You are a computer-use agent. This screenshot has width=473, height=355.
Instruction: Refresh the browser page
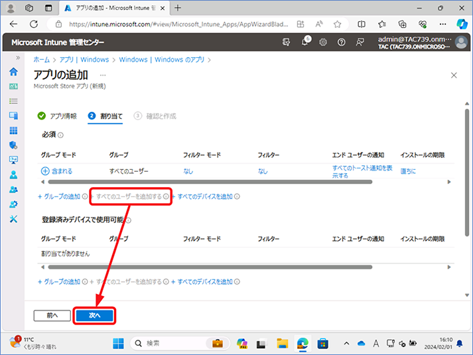tap(34, 24)
